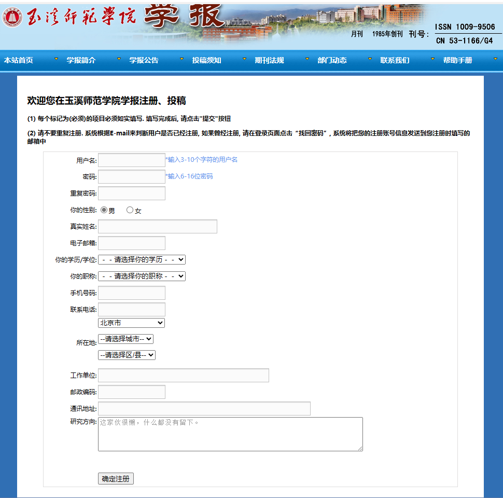Click the 研究方向 text area
This screenshot has width=503, height=498.
(x=230, y=433)
